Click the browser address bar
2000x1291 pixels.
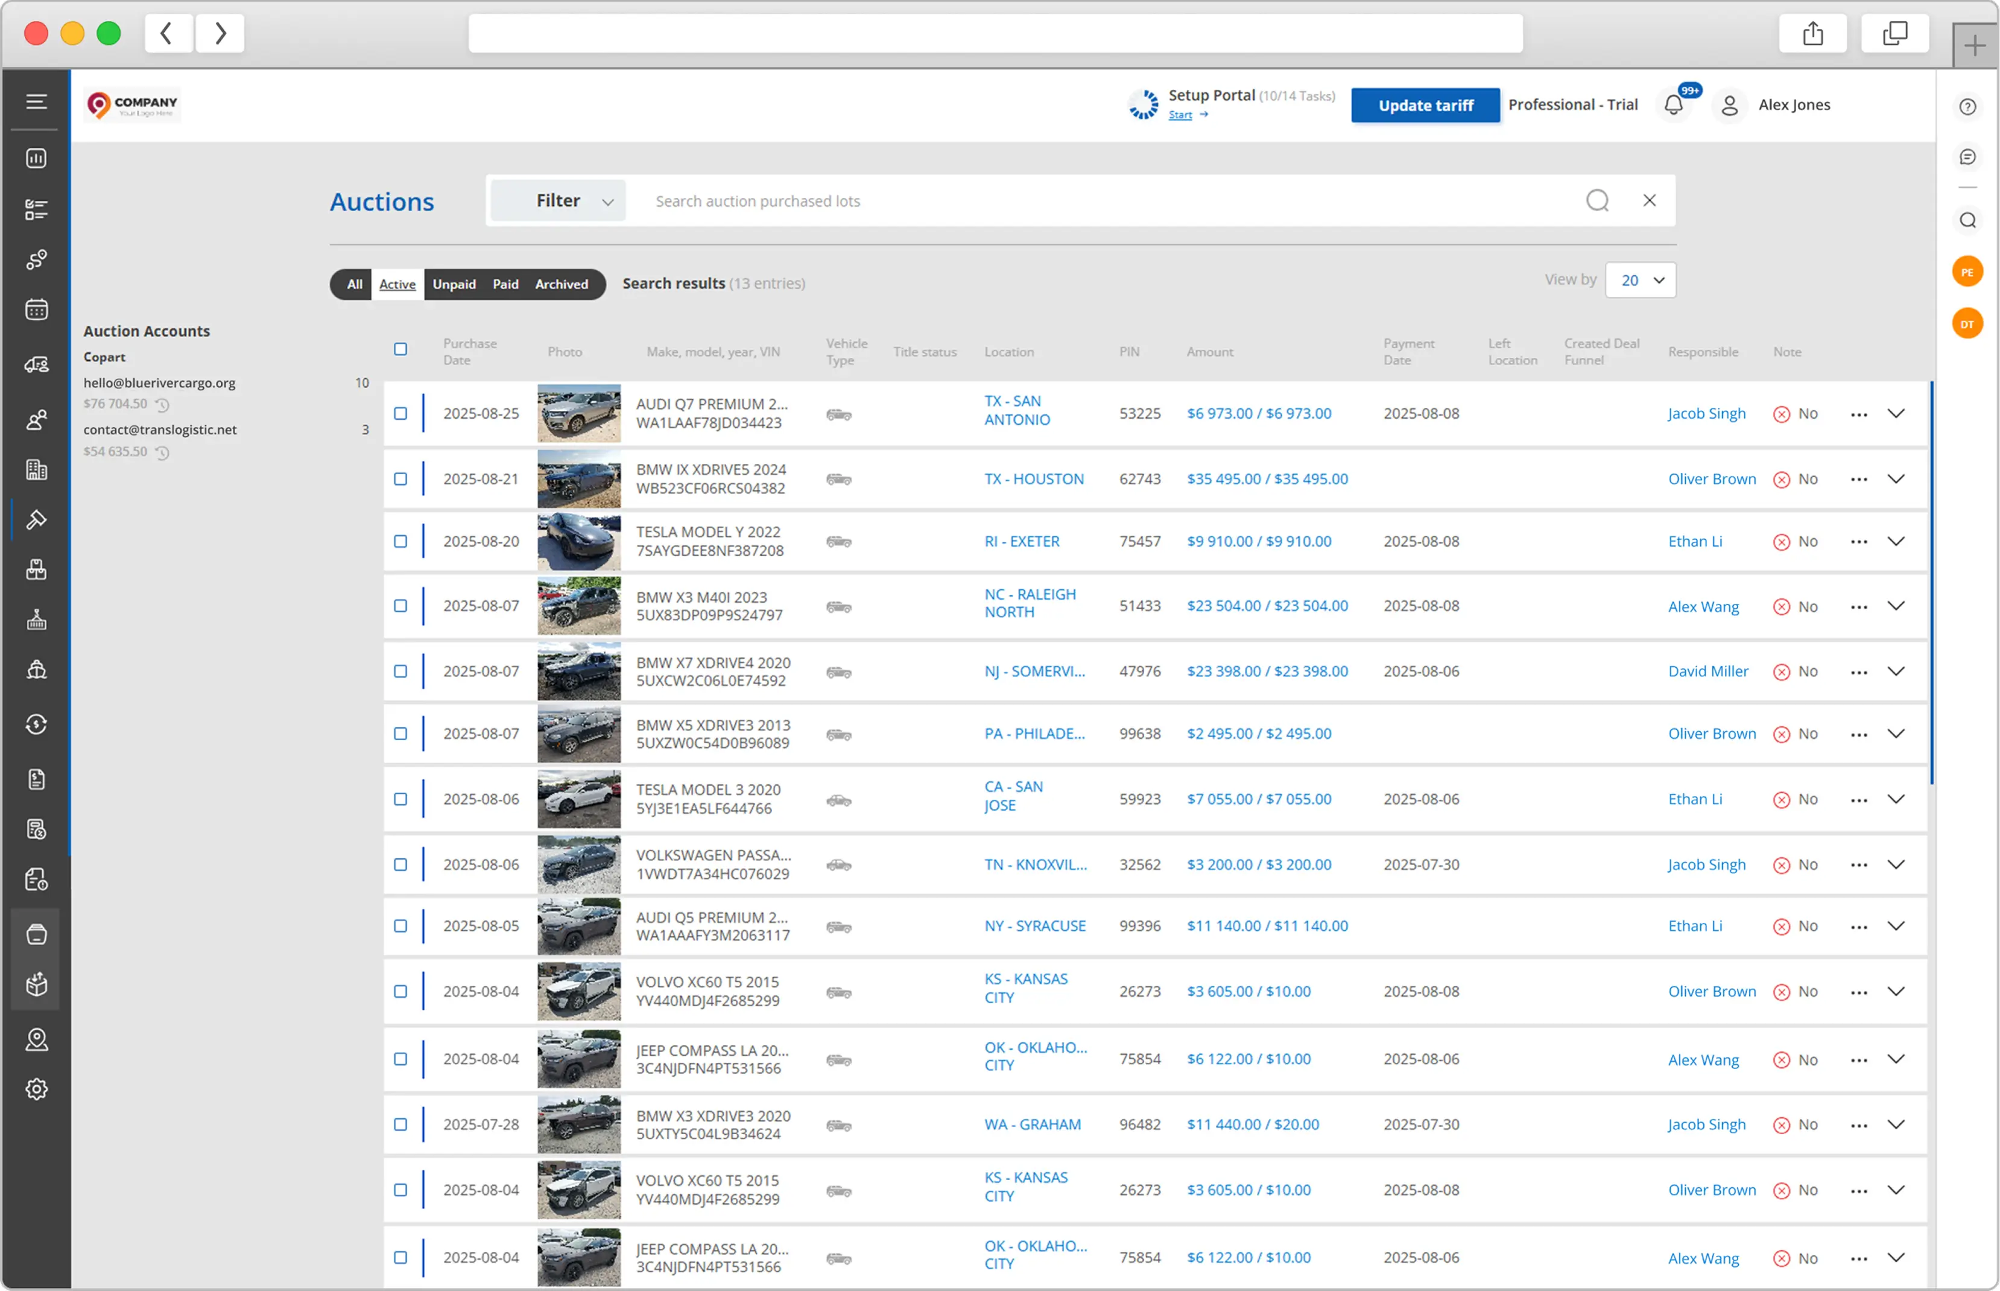tap(995, 34)
